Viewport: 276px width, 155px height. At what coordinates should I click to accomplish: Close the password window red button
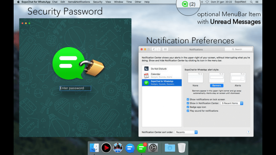pyautogui.click(x=22, y=23)
